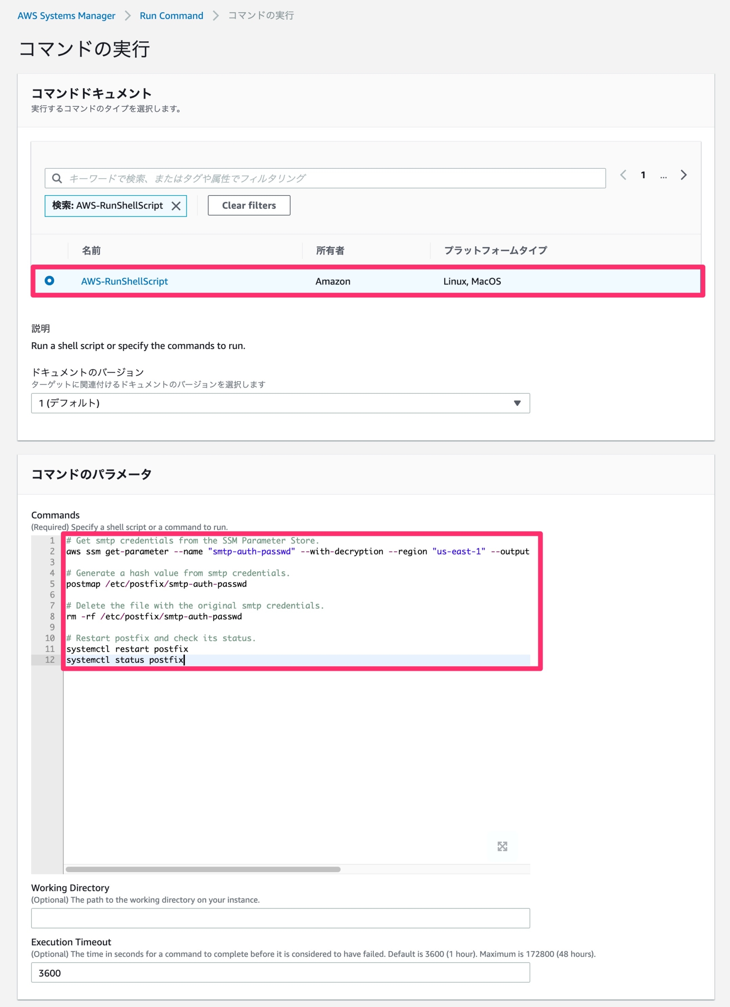Remove the AWS-RunShellScript filter via its X icon

pos(176,206)
